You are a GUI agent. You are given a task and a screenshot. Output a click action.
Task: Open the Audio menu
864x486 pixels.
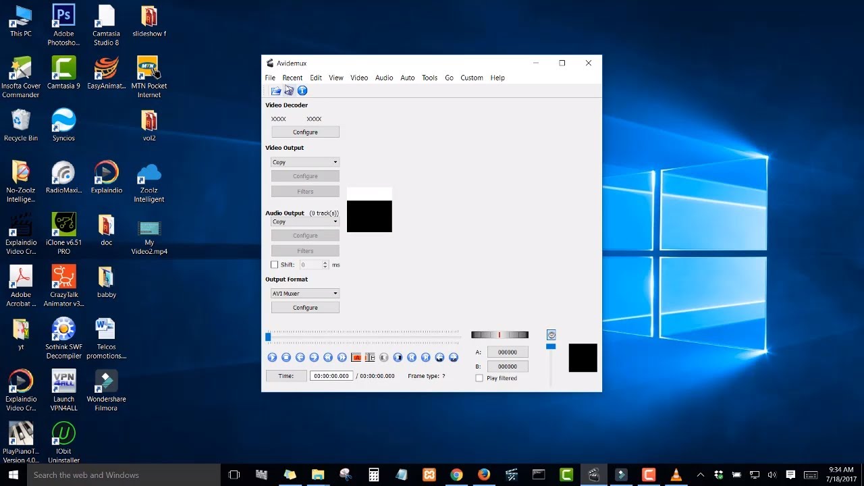point(384,78)
